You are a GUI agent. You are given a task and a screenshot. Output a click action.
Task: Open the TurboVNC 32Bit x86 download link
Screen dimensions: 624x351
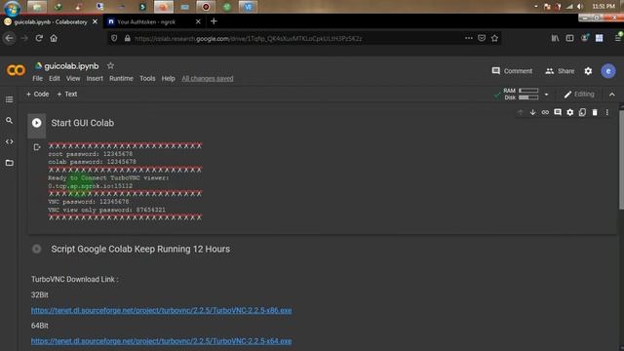161,310
